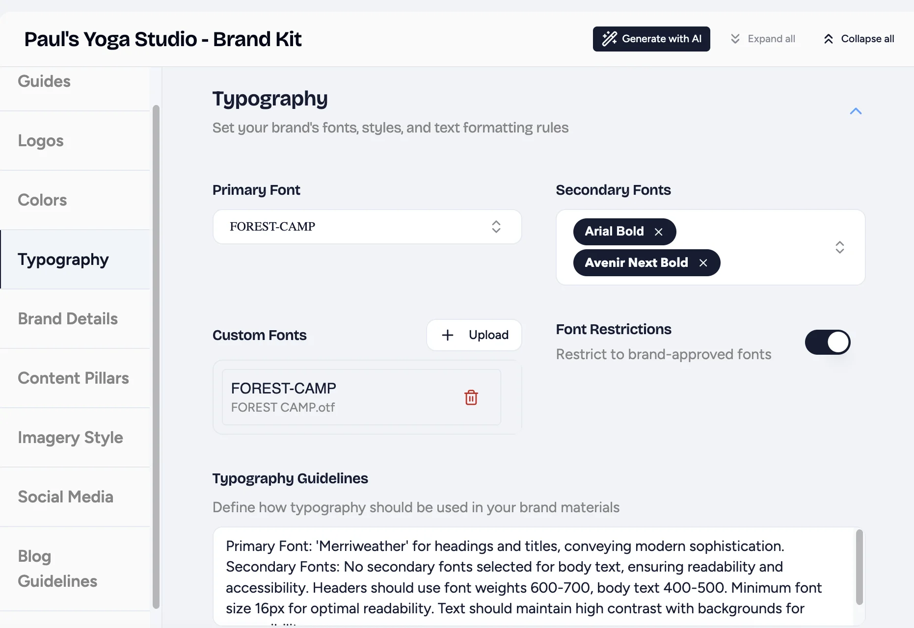Click the Paul's Yoga Studio - Brand Kit title

point(163,39)
